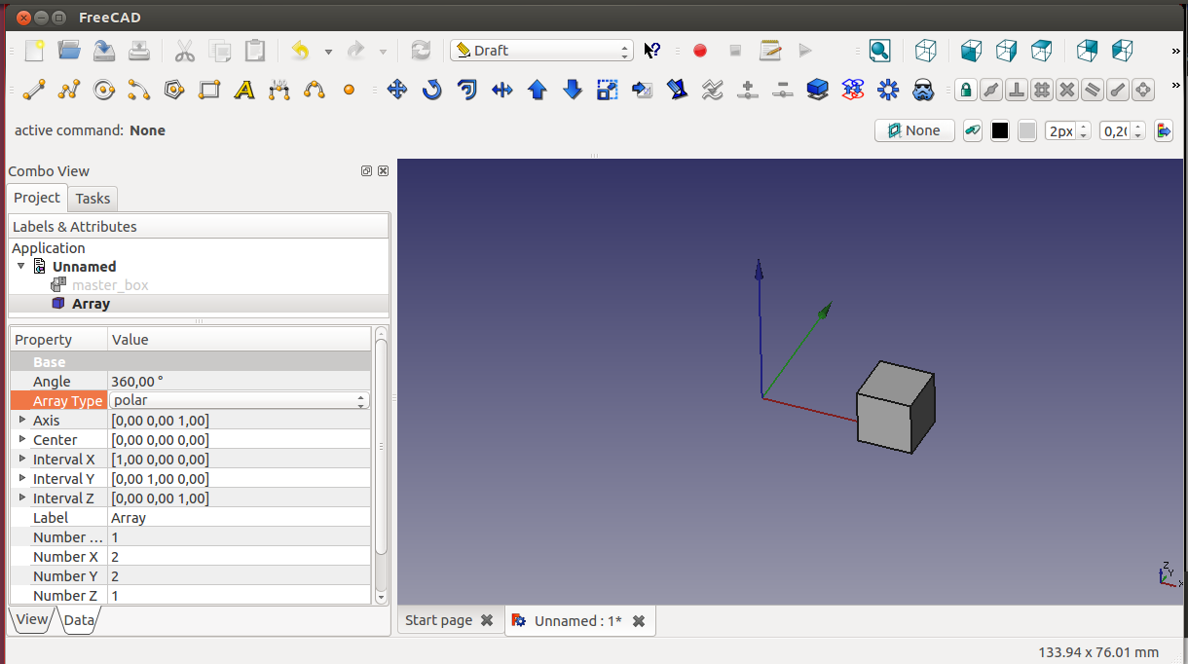Click the None working plane button

tap(913, 130)
